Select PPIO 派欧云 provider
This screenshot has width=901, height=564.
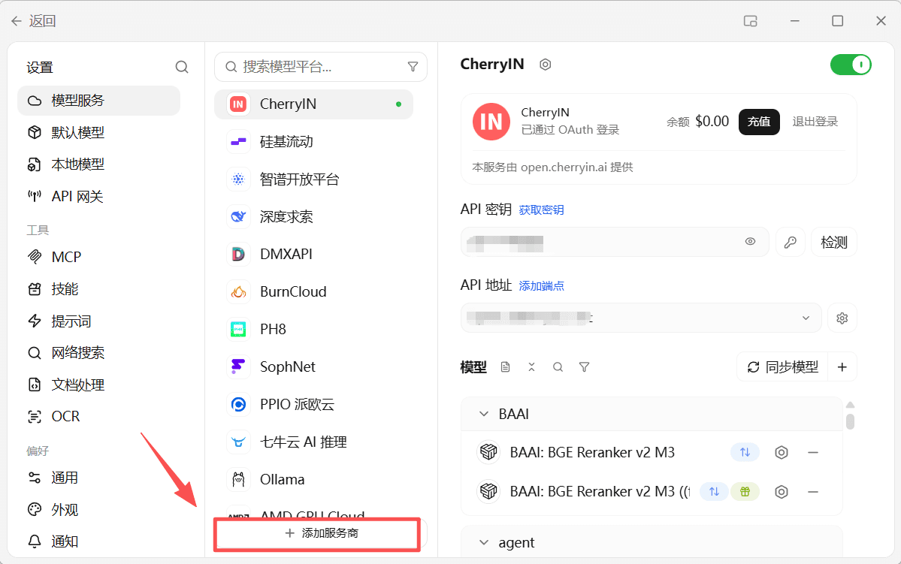314,404
